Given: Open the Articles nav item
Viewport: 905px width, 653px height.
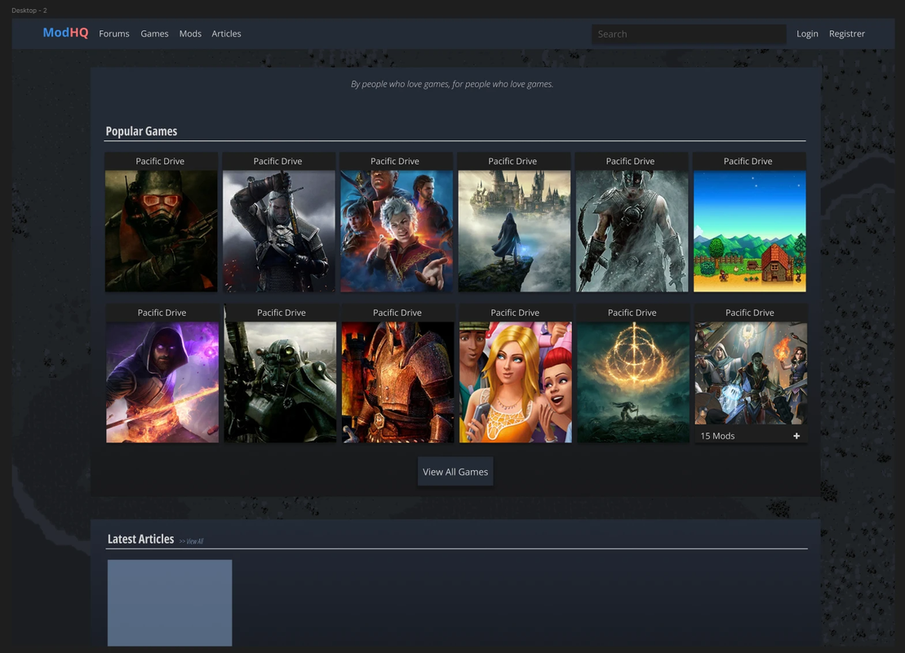Looking at the screenshot, I should pos(226,33).
